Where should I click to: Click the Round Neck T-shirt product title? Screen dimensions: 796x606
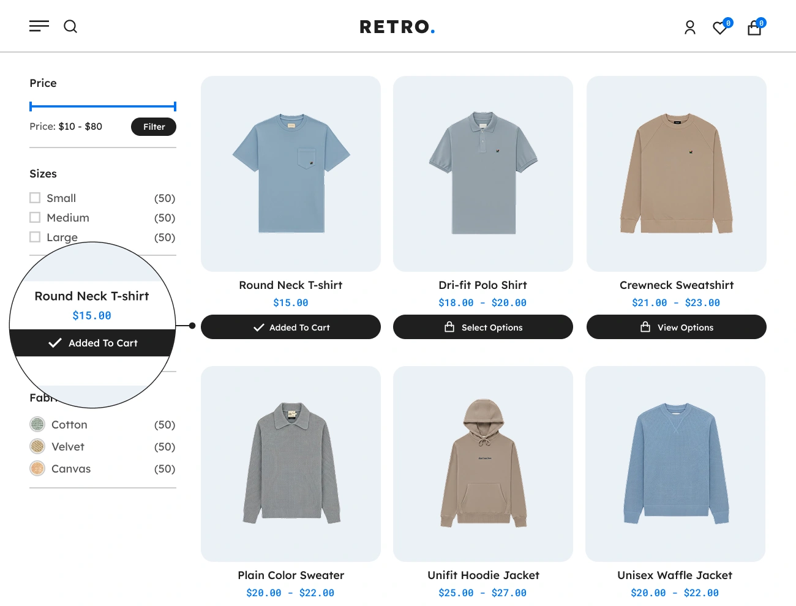point(291,285)
